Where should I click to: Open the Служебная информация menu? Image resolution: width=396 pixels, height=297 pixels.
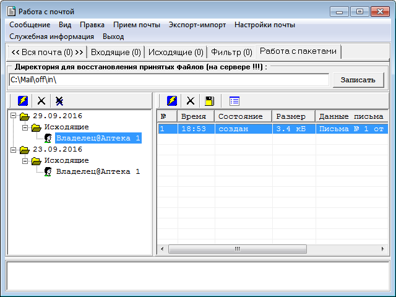(51, 37)
